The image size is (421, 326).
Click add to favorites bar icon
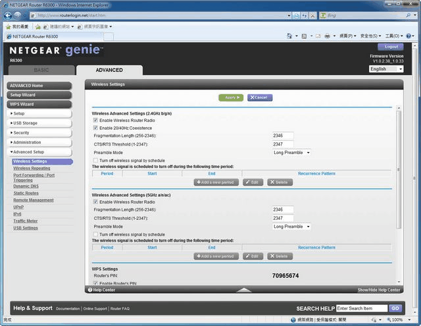pyautogui.click(x=38, y=26)
